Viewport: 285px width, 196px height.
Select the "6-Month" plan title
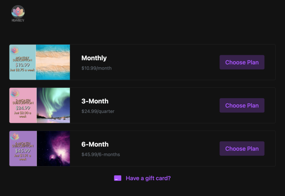pyautogui.click(x=95, y=144)
